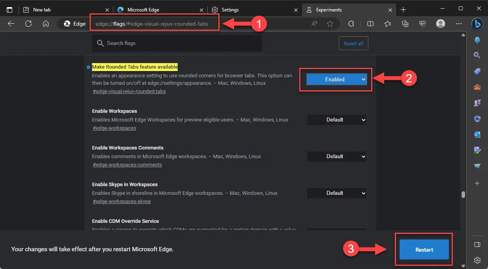Viewport: 488px width, 269px height.
Task: Follow the #edge-workspaces-skype link
Action: (122, 201)
